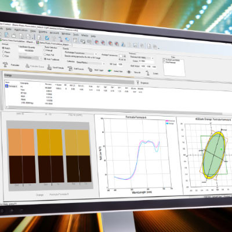Open the View menu
232x232 pixels.
33,31
